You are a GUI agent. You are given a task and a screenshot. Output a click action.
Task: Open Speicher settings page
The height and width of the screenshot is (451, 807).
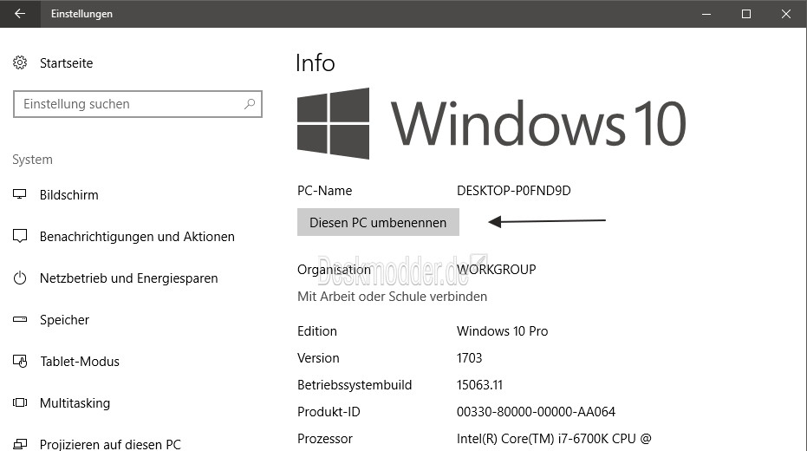tap(64, 320)
